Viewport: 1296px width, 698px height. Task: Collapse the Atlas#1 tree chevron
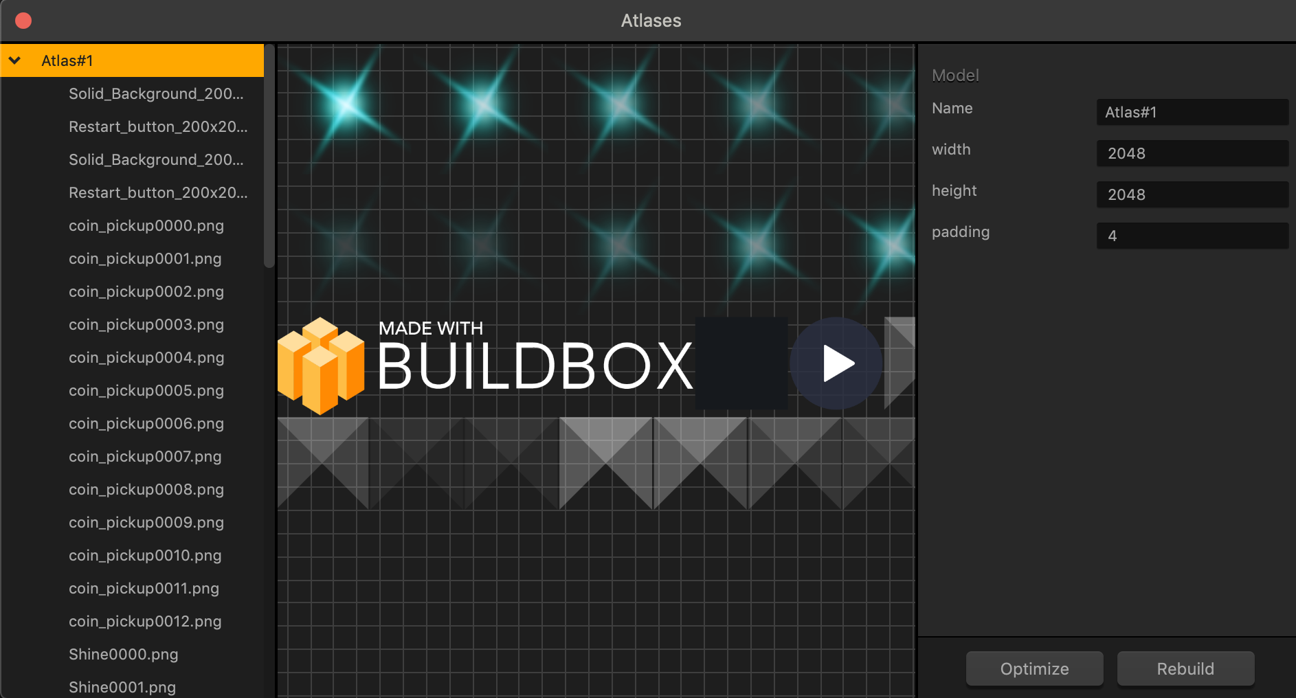[14, 60]
